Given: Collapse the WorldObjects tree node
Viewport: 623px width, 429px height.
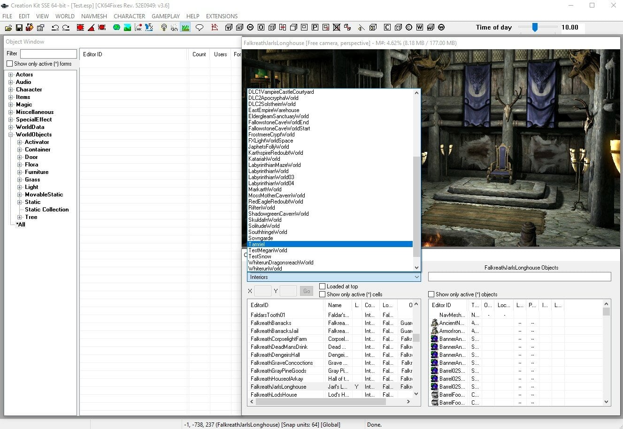Looking at the screenshot, I should point(10,135).
